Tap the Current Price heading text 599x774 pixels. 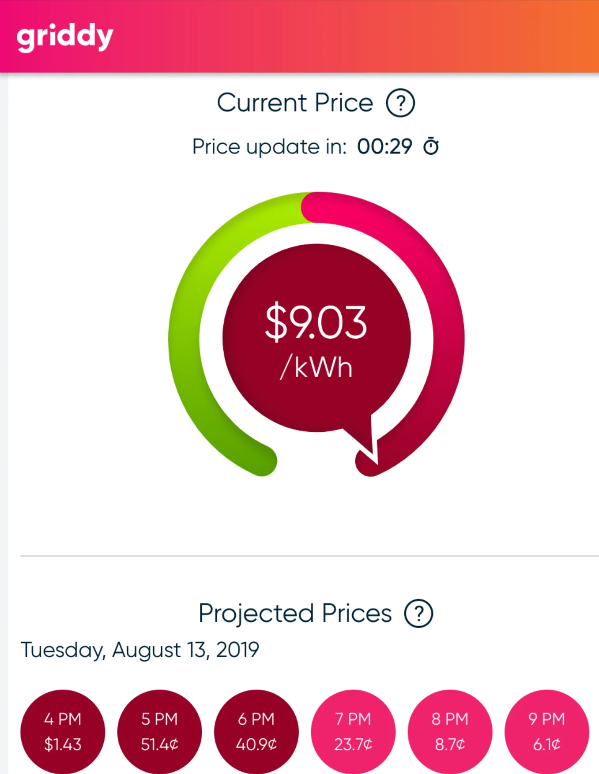[295, 103]
